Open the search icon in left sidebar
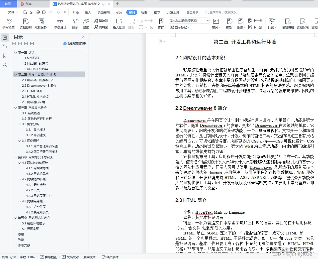 point(5,65)
